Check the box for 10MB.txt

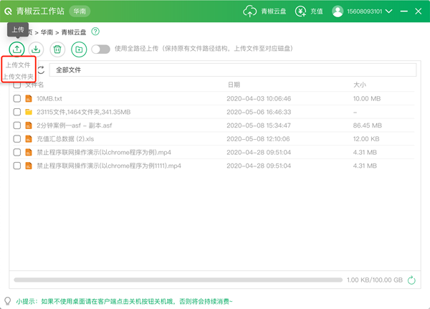[x=16, y=98]
